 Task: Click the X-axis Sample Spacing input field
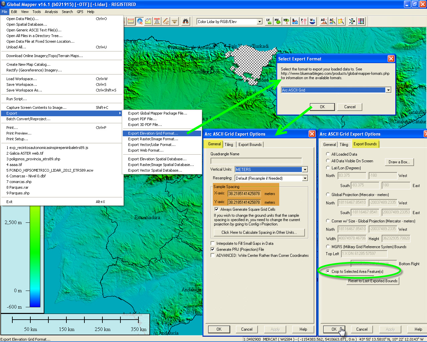(245, 193)
